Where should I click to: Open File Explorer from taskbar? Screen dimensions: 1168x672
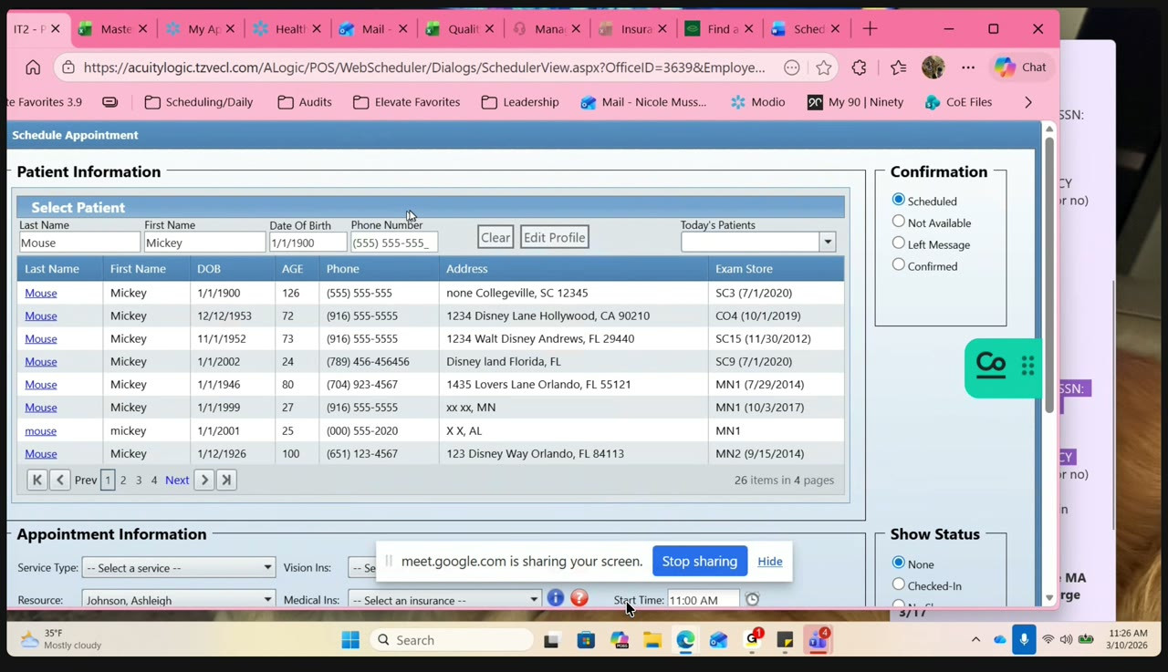point(652,640)
